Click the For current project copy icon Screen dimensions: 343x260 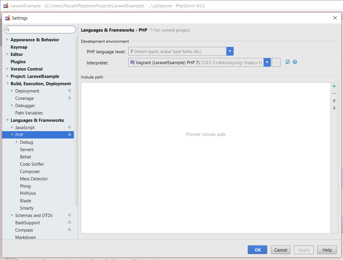coord(151,30)
